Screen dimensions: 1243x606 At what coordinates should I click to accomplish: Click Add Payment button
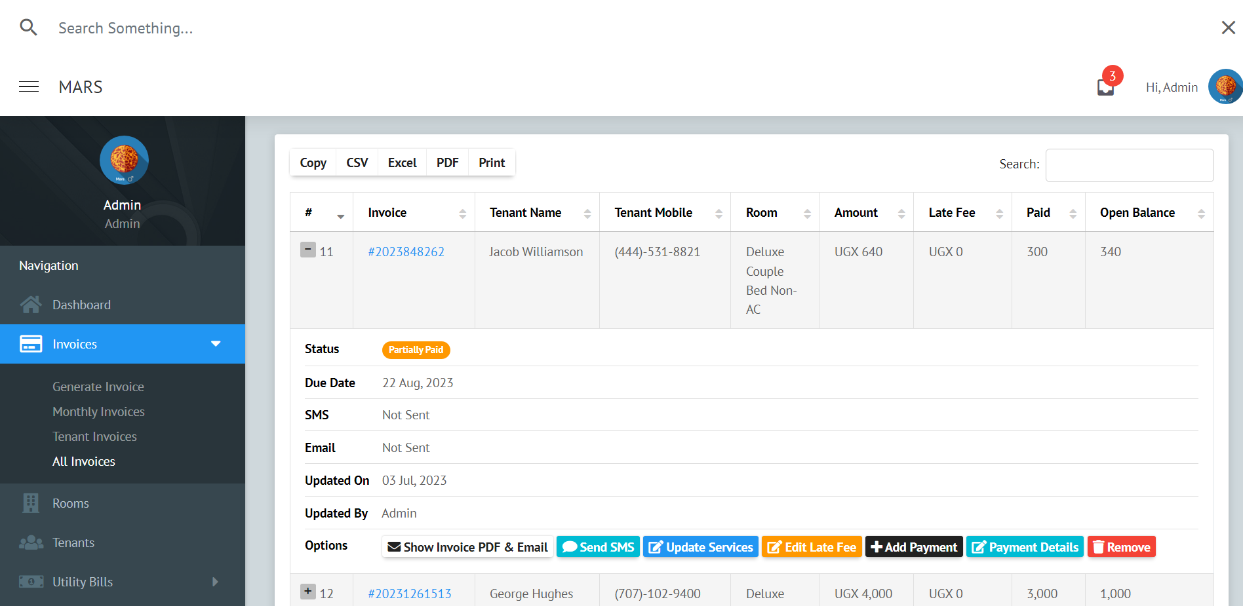(x=914, y=547)
